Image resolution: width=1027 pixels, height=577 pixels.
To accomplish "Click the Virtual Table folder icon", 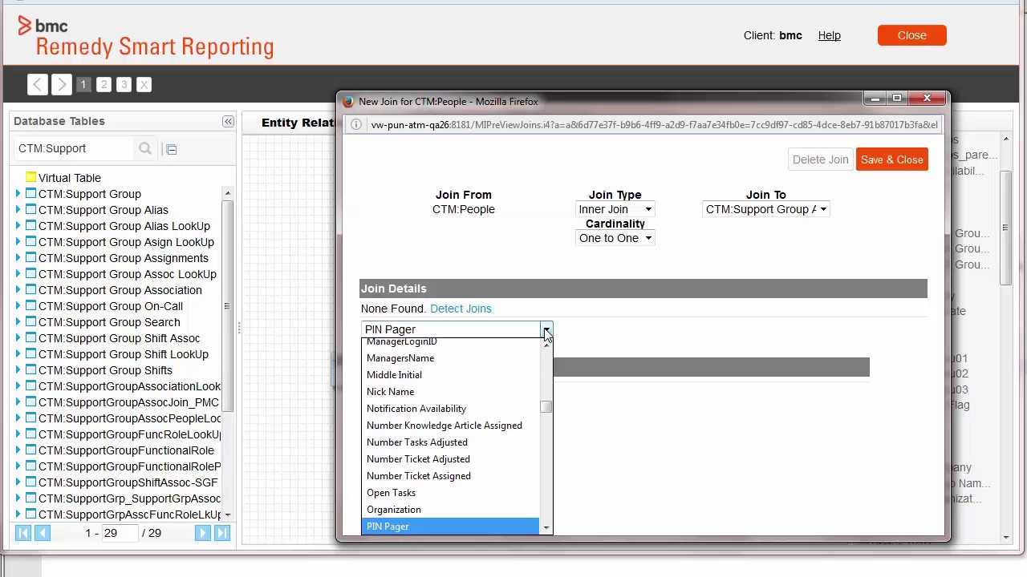I will 30,177.
